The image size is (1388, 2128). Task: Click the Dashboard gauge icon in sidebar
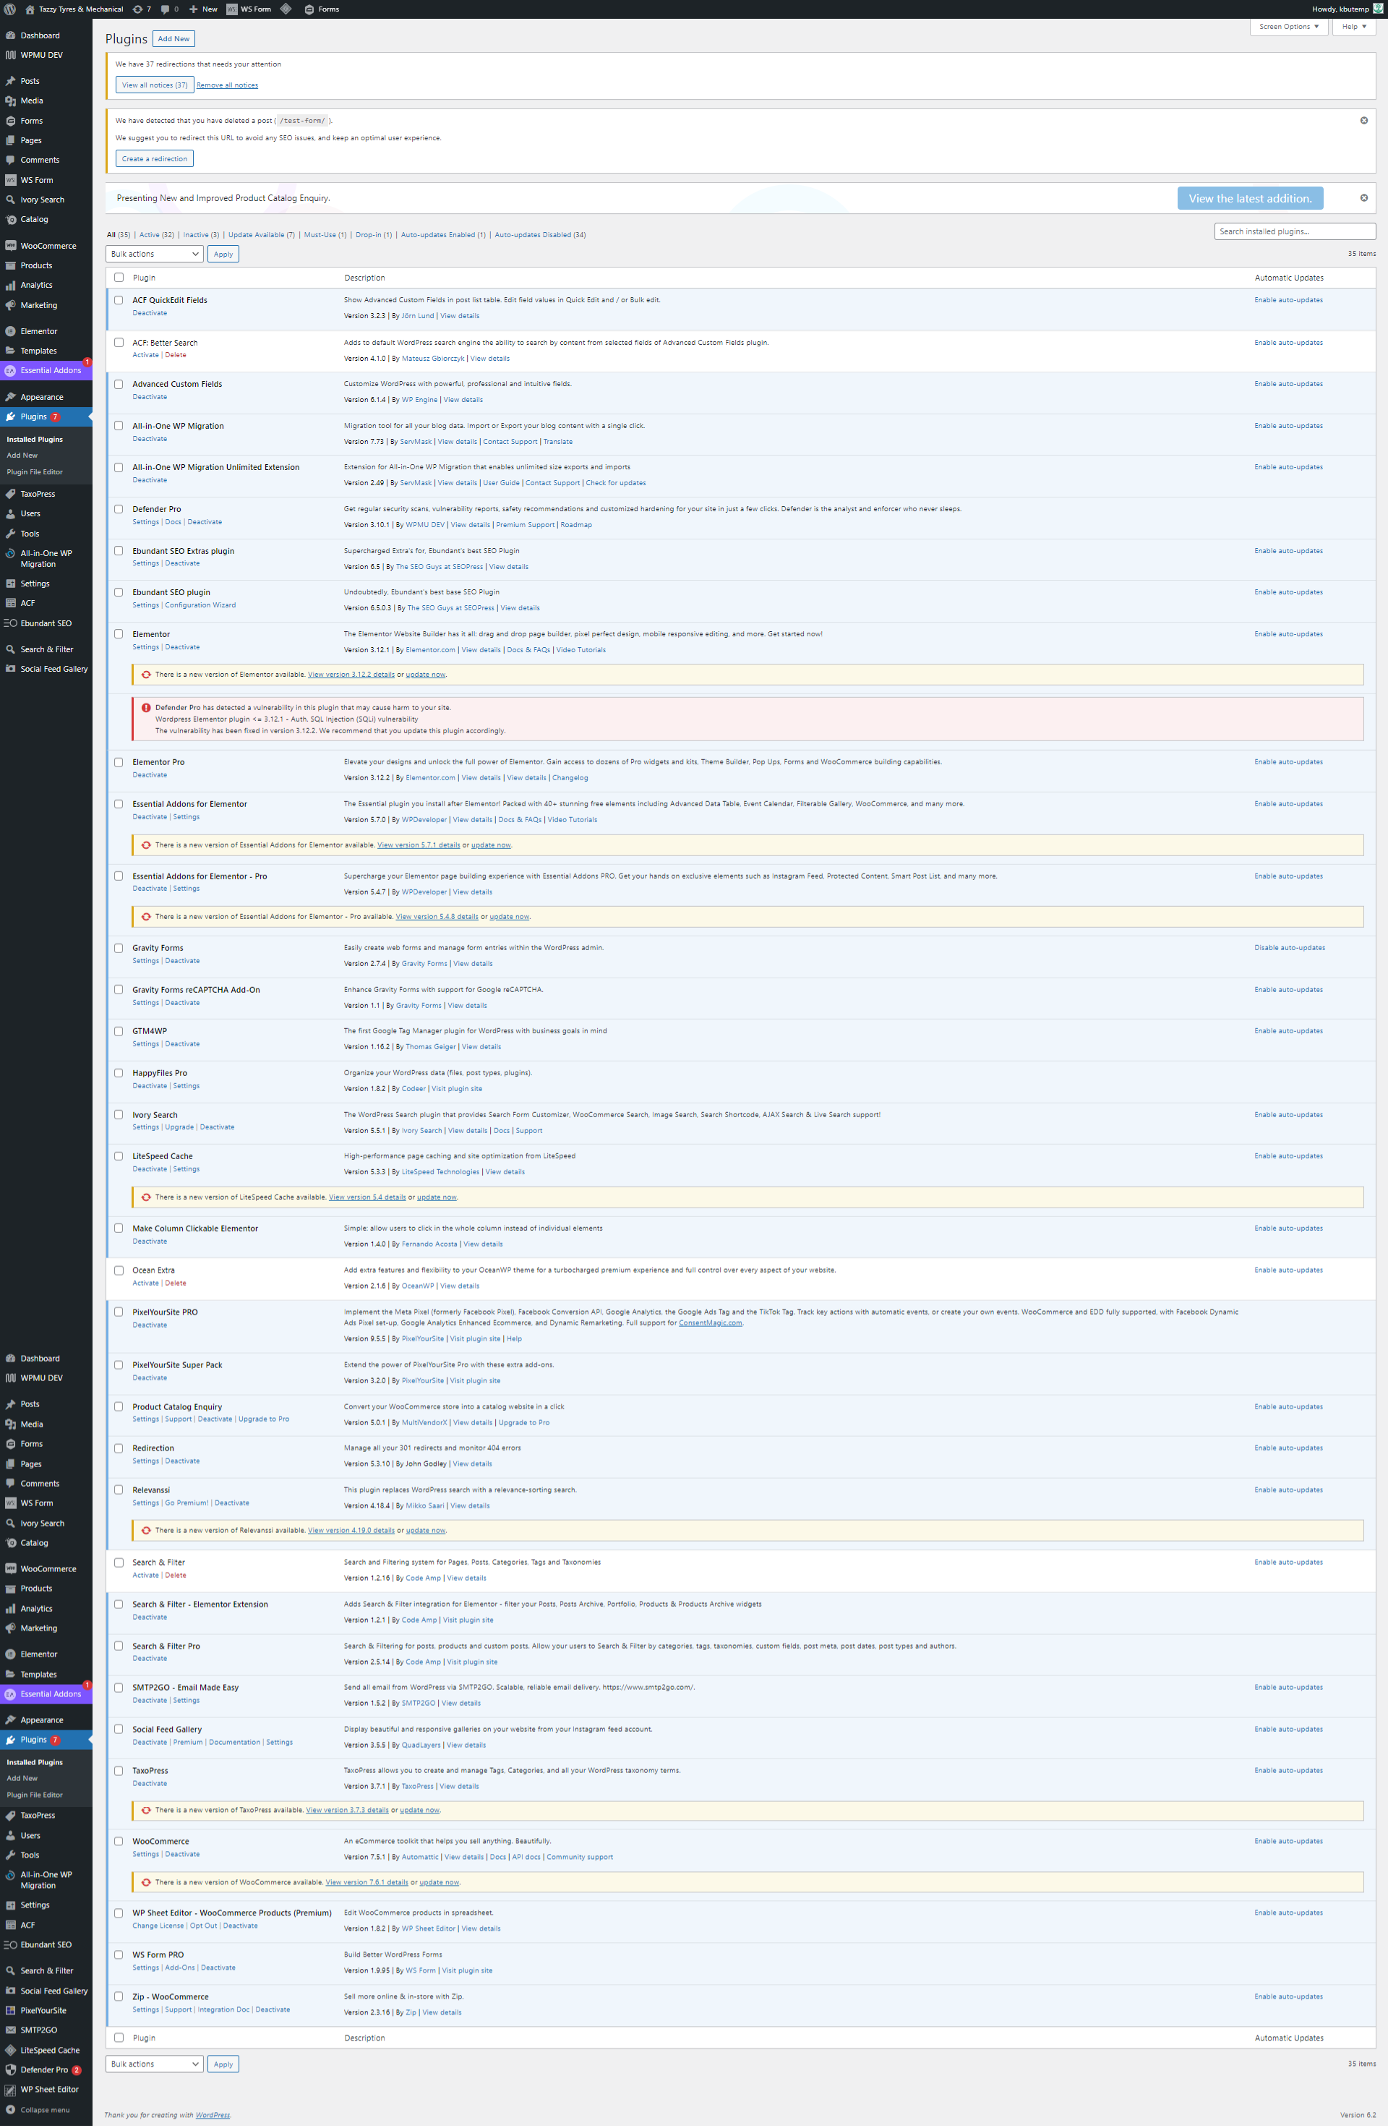click(x=11, y=35)
